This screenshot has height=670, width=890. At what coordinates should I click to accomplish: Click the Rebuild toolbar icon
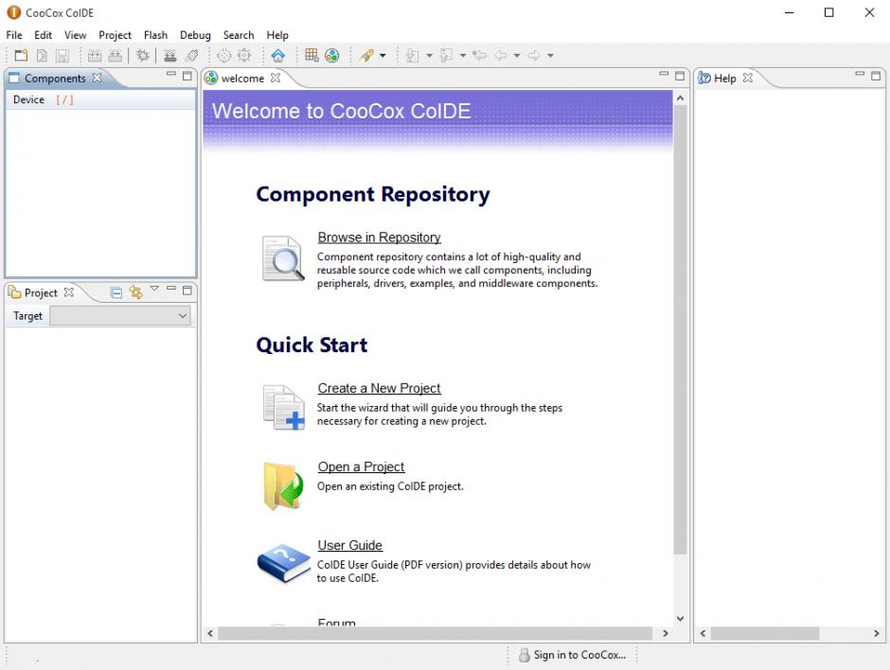116,56
